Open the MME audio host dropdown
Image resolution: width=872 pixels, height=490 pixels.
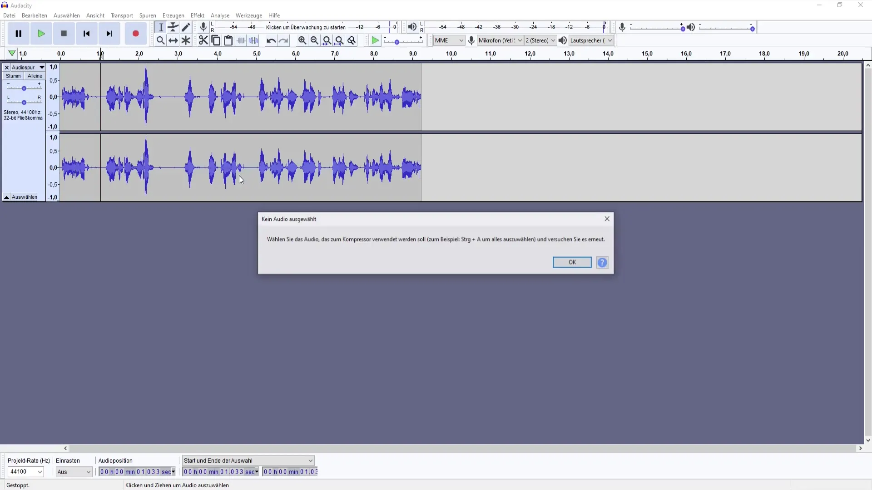(449, 40)
